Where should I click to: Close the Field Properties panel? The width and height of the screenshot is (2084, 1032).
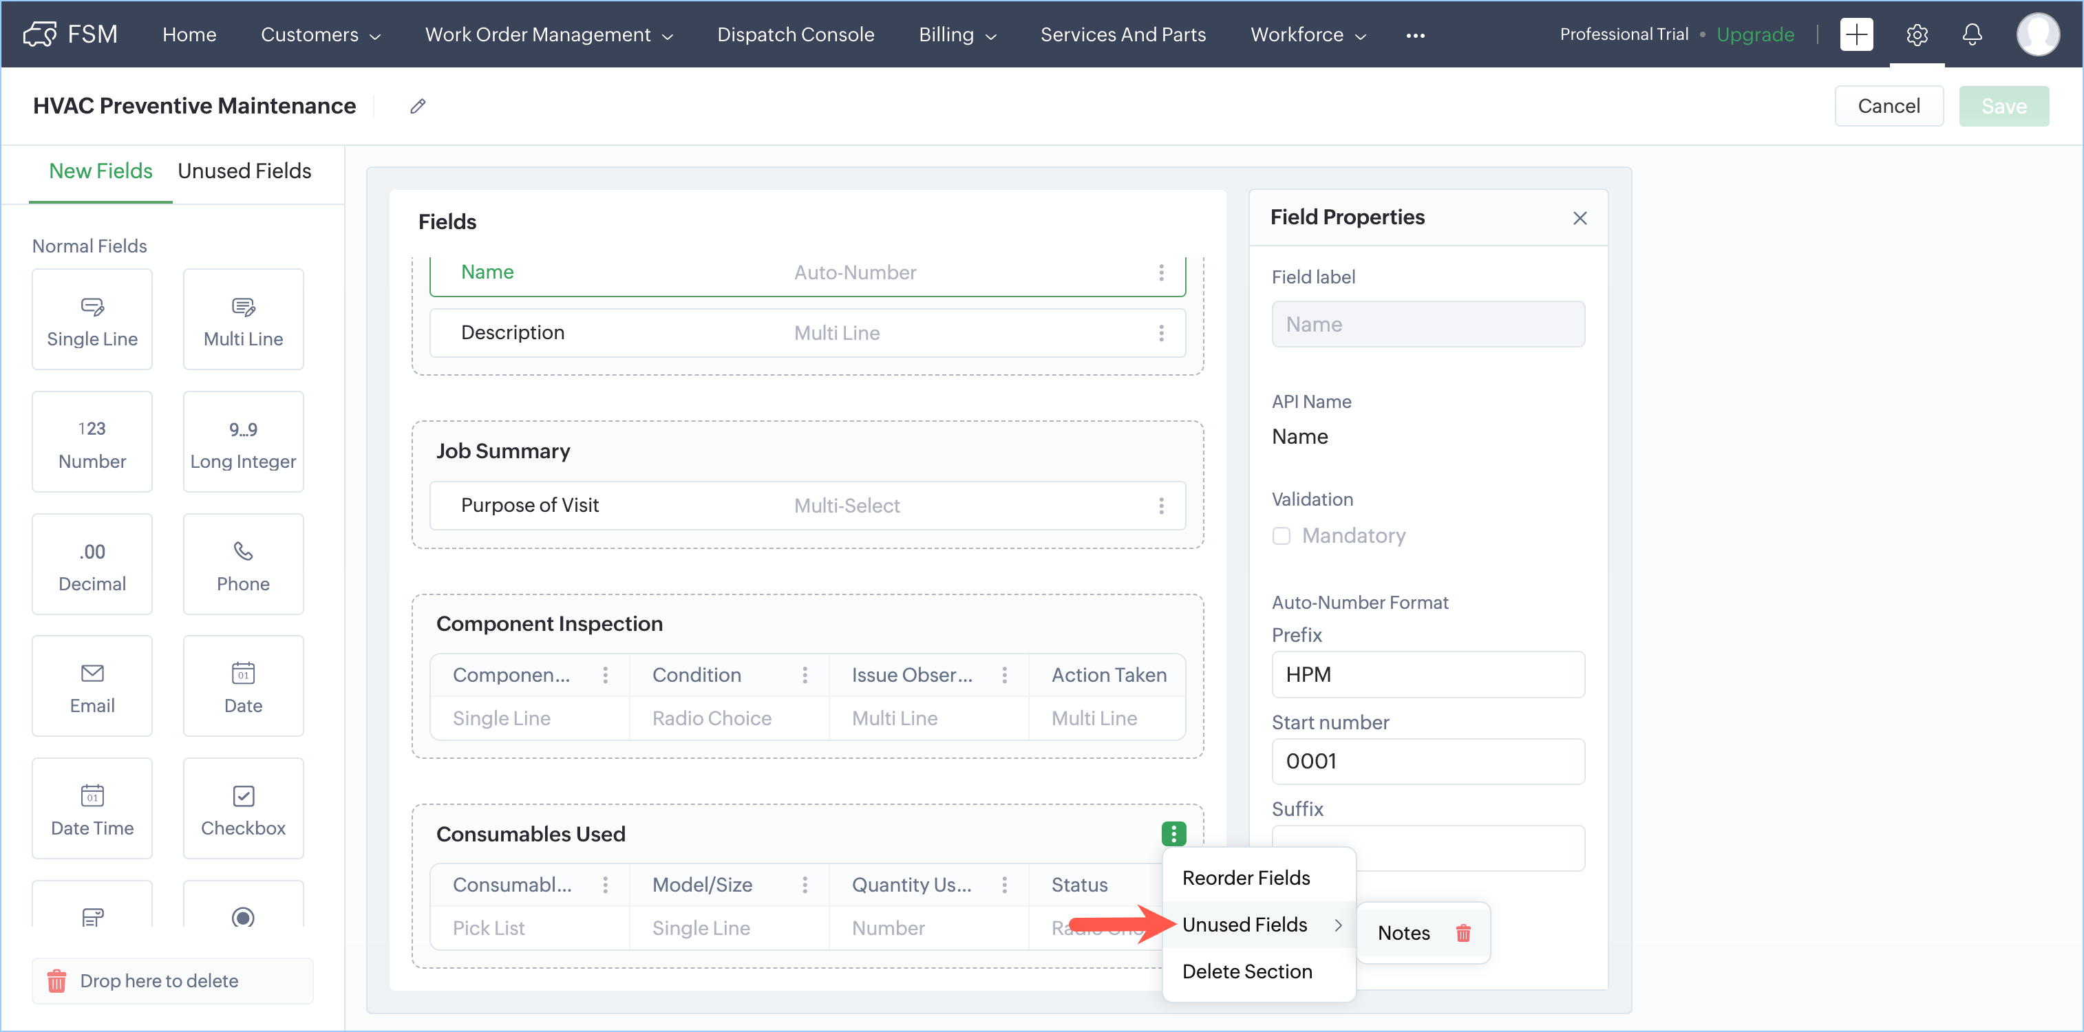pos(1580,217)
